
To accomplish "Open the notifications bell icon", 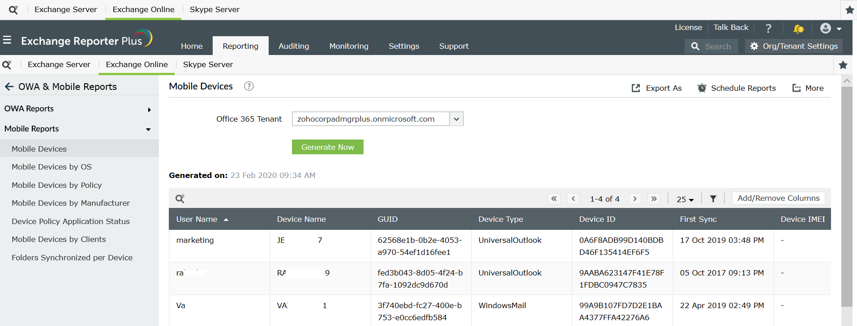I will pos(798,29).
